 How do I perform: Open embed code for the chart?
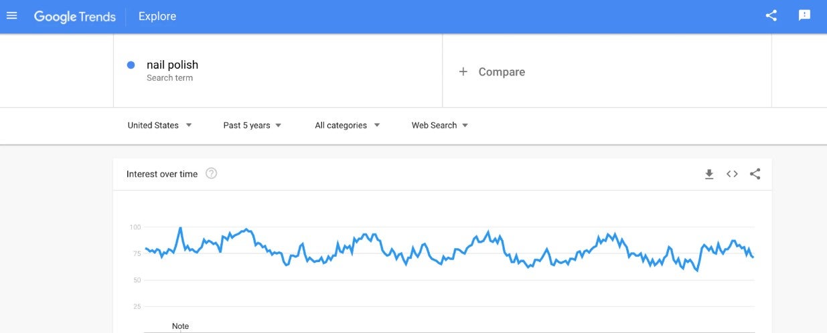[x=732, y=174]
